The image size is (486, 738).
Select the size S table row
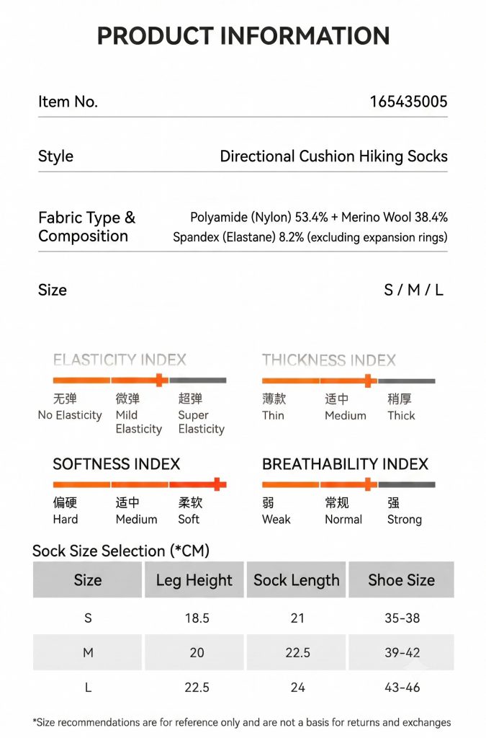243,618
